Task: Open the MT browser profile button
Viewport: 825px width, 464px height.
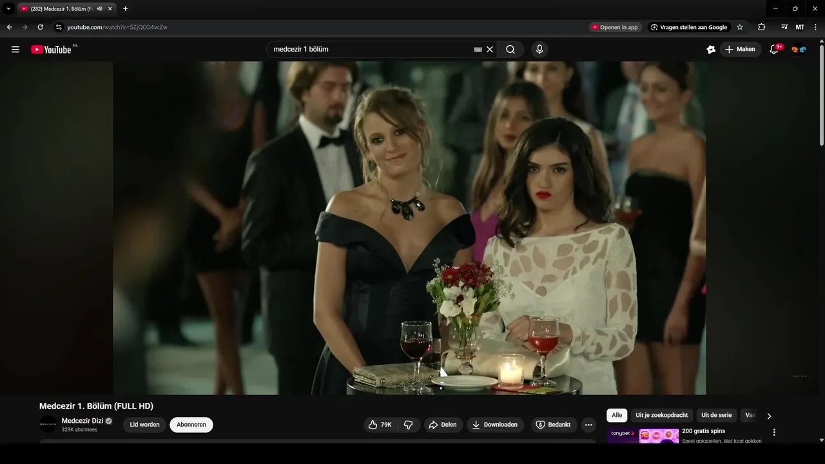Action: click(x=800, y=27)
